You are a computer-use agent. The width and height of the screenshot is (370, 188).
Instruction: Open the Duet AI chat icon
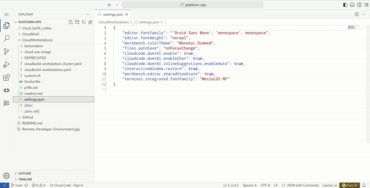click(x=6, y=103)
